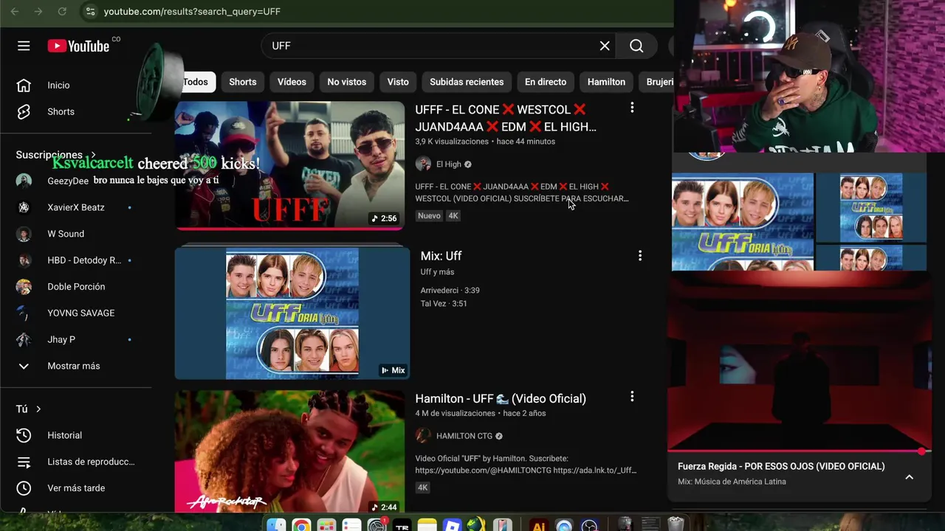The height and width of the screenshot is (531, 945).
Task: Expand the Tú section arrow
Action: pyautogui.click(x=38, y=409)
